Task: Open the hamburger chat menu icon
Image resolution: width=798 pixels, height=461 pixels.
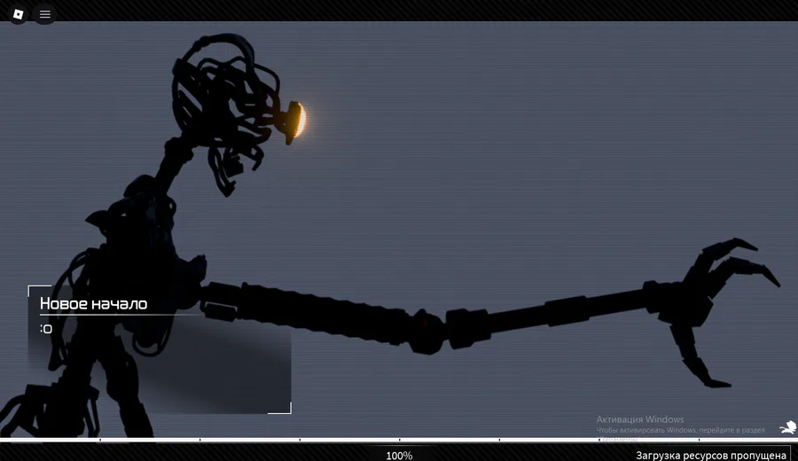Action: [45, 14]
